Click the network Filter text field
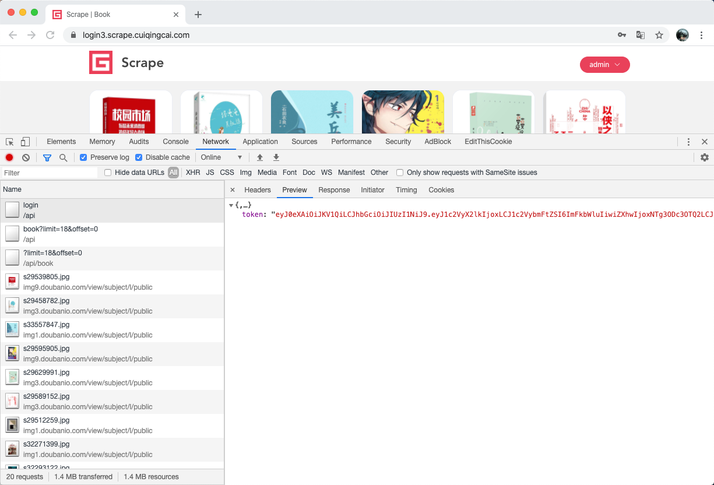Image resolution: width=714 pixels, height=485 pixels. click(49, 173)
